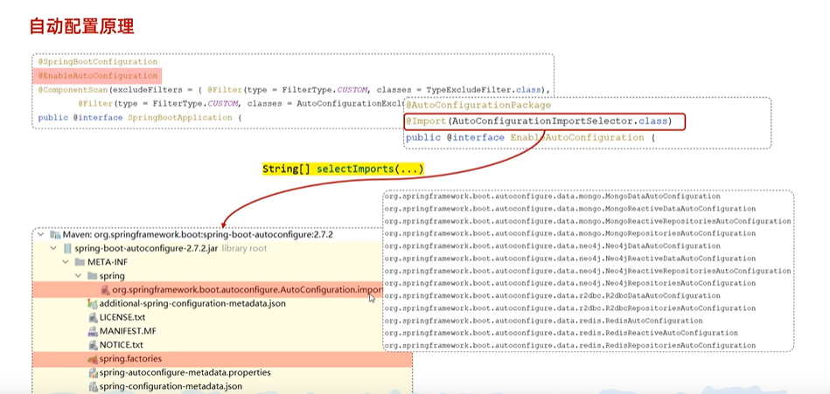The image size is (830, 394).
Task: Click the @SpringBootConfiguration annotation
Action: (97, 62)
